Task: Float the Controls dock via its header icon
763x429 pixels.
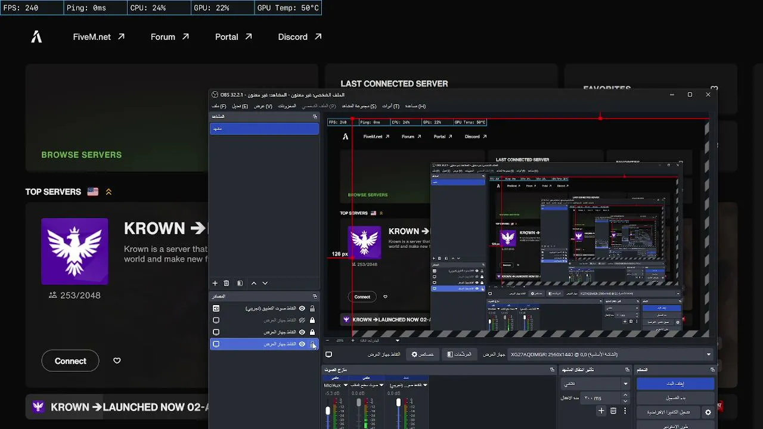Action: click(x=712, y=370)
